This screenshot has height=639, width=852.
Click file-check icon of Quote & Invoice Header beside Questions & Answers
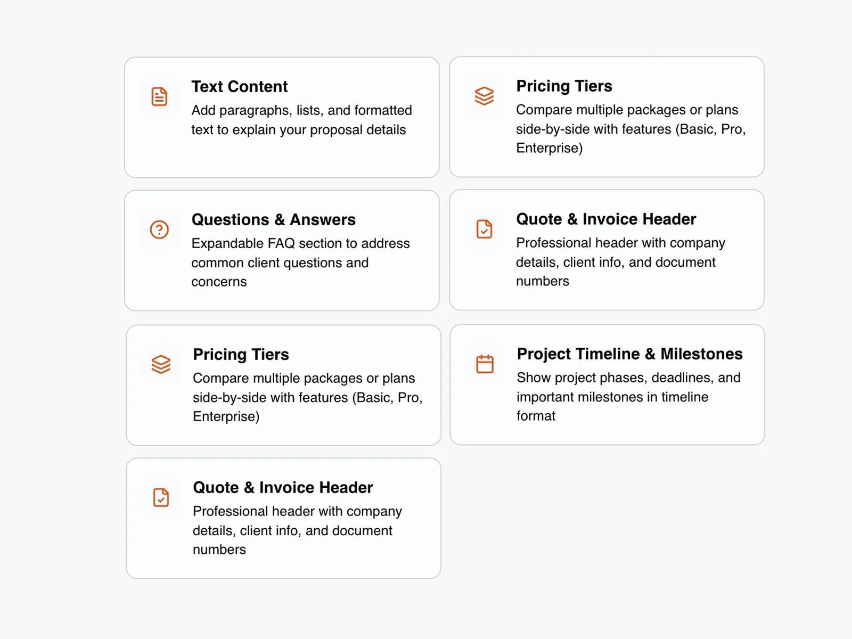coord(484,229)
